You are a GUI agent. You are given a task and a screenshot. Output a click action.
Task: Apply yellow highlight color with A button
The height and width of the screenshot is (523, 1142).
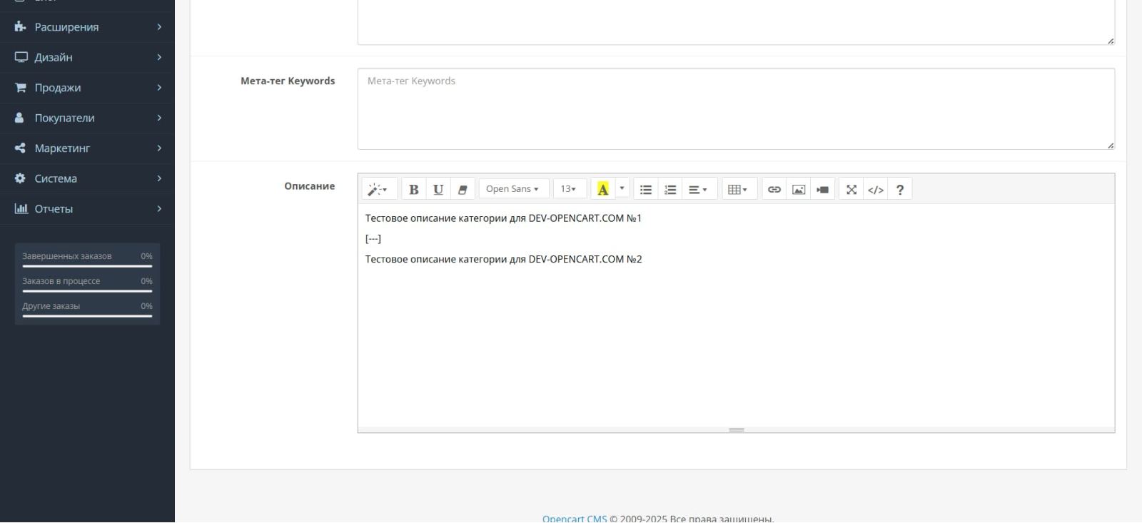click(603, 189)
